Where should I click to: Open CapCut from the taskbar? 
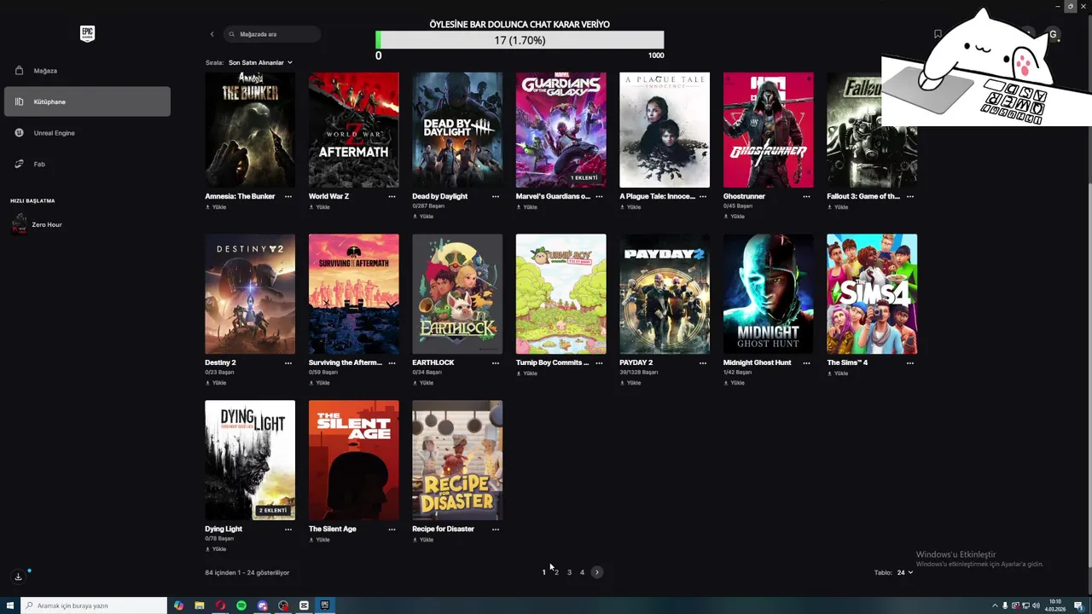coord(304,605)
